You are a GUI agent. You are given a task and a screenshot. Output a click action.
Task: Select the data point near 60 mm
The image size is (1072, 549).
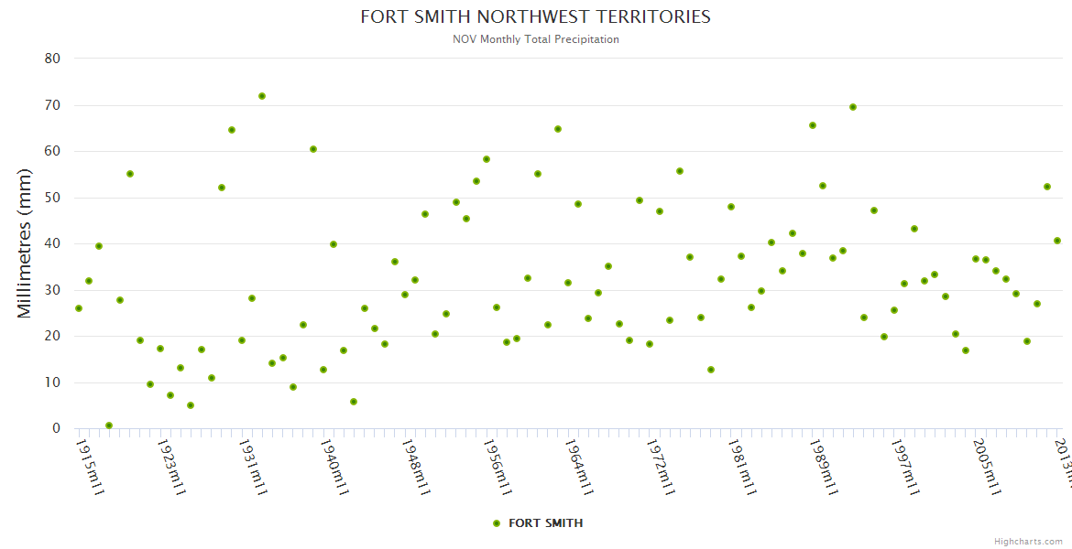pyautogui.click(x=313, y=149)
